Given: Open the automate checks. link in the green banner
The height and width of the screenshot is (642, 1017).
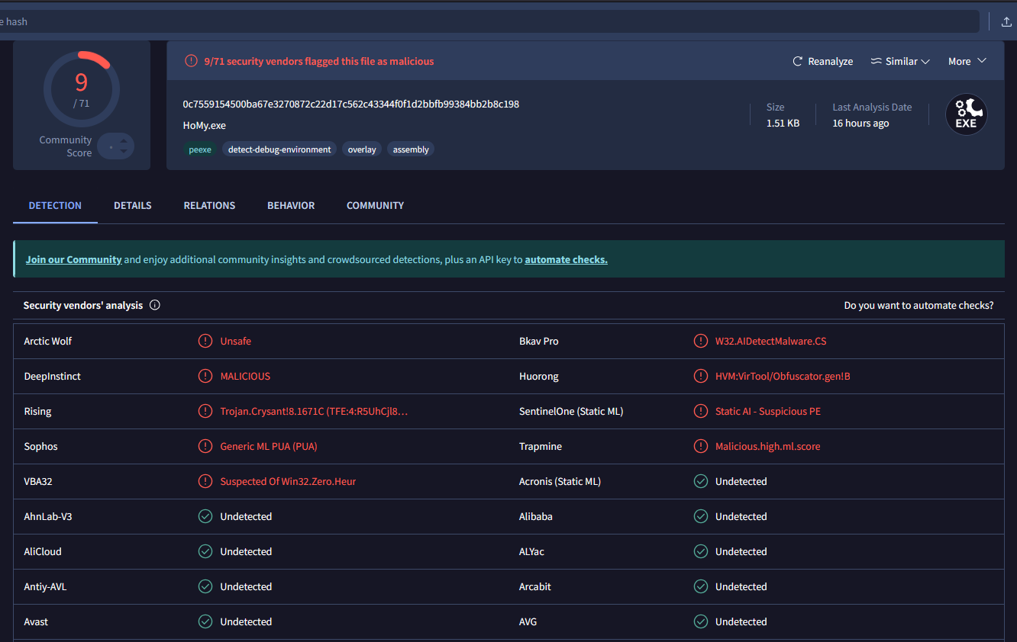Looking at the screenshot, I should (566, 259).
